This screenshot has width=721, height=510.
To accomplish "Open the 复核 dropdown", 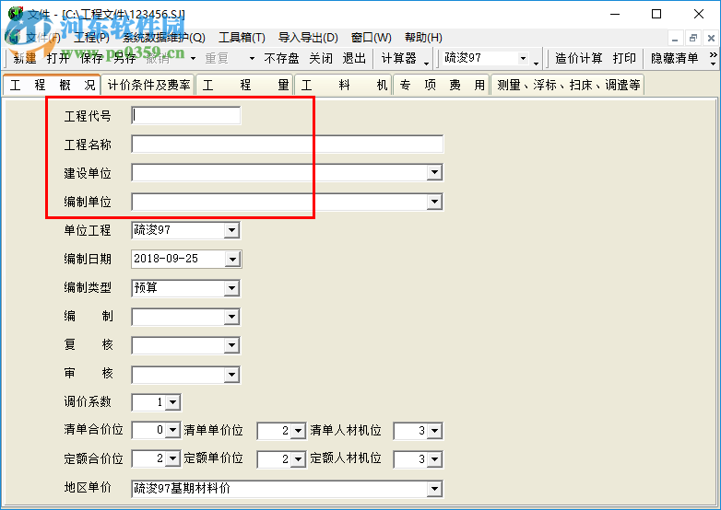I will tap(231, 345).
